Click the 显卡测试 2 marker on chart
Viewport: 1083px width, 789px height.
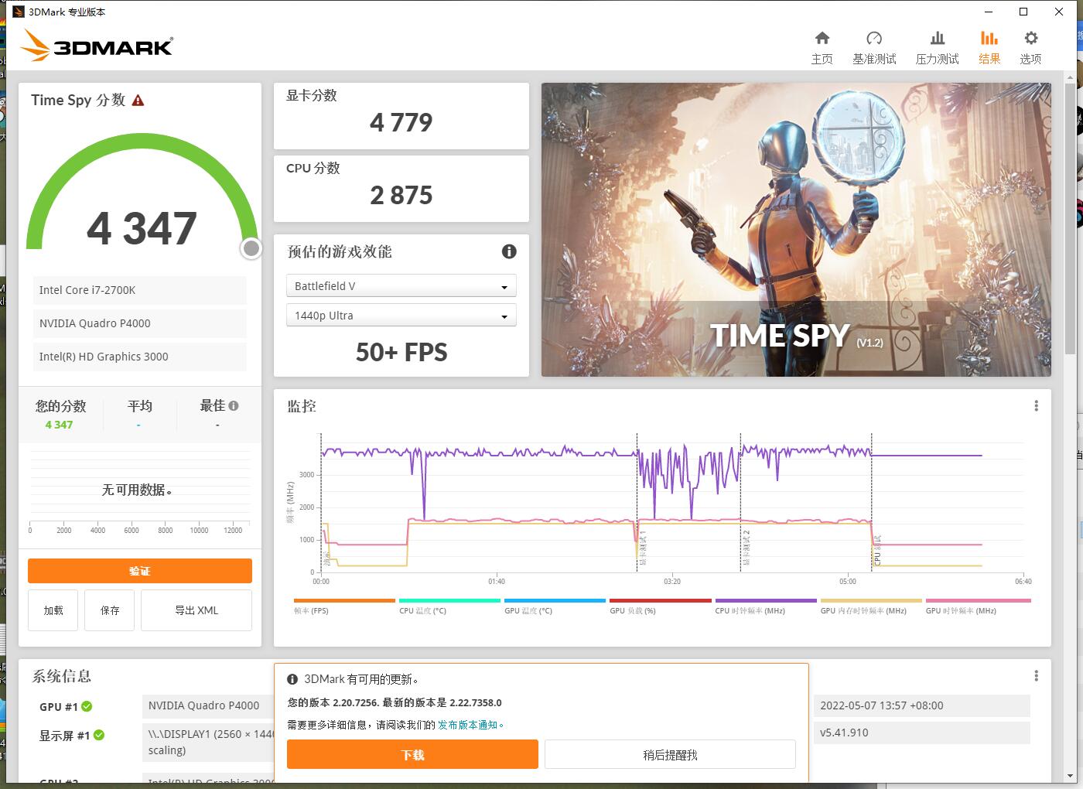click(746, 548)
